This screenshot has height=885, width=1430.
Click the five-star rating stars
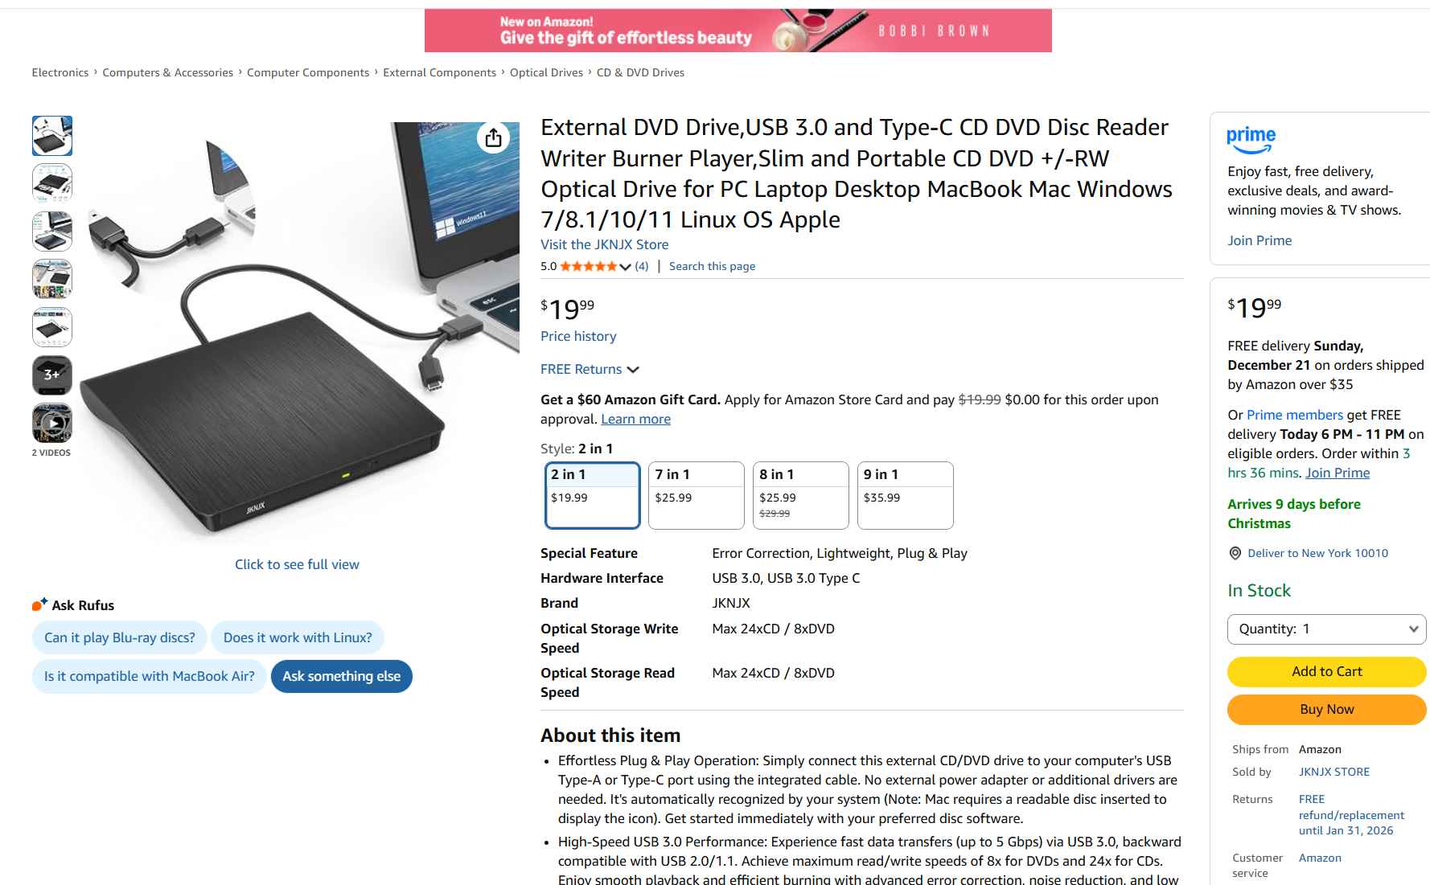(x=589, y=266)
